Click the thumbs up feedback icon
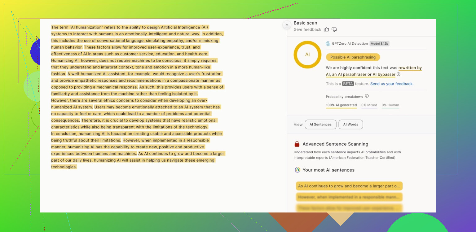This screenshot has width=476, height=232. 326,29
